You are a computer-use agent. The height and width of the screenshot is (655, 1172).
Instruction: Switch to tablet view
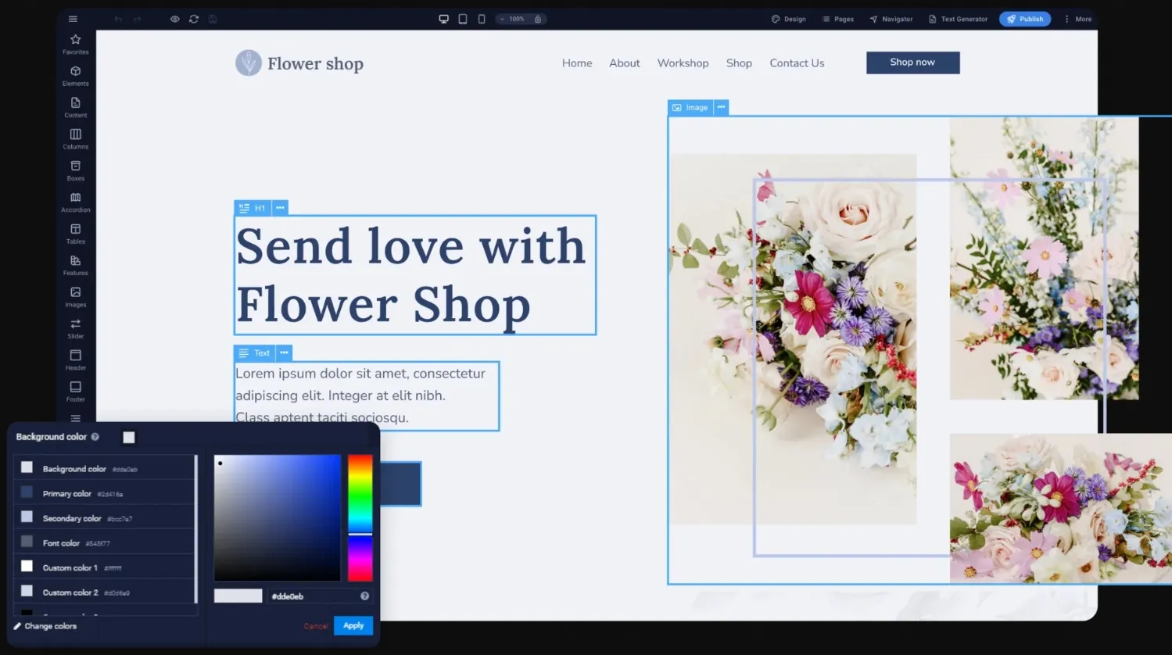(x=463, y=19)
